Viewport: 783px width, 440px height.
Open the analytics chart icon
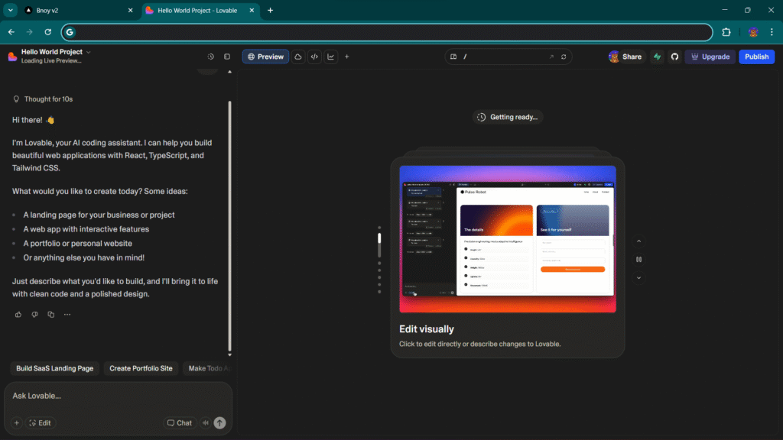tap(331, 57)
